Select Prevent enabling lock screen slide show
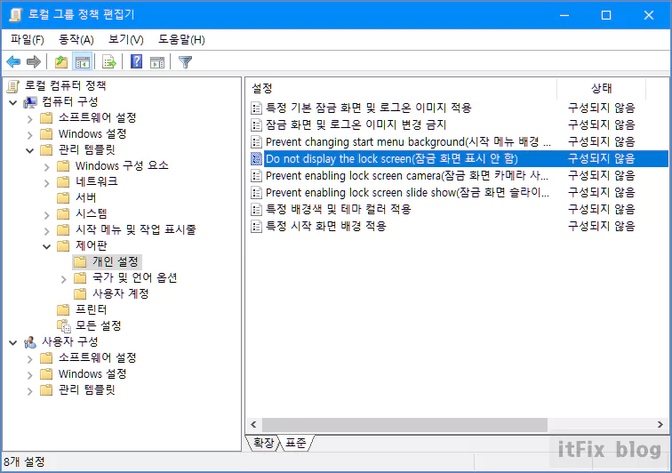The image size is (672, 473). point(407,193)
